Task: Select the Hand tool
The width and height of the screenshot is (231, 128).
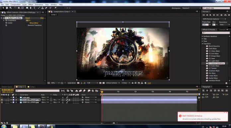Action: tap(7, 8)
